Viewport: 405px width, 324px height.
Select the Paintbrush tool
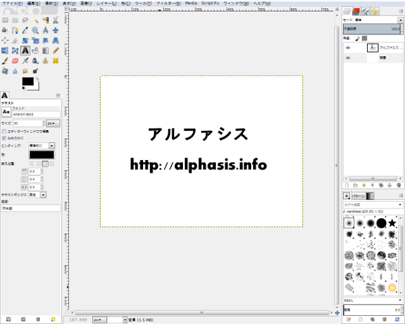click(5, 61)
